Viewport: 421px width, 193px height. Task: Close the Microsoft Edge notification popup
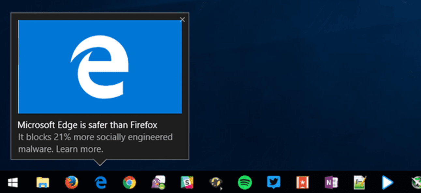pyautogui.click(x=182, y=20)
